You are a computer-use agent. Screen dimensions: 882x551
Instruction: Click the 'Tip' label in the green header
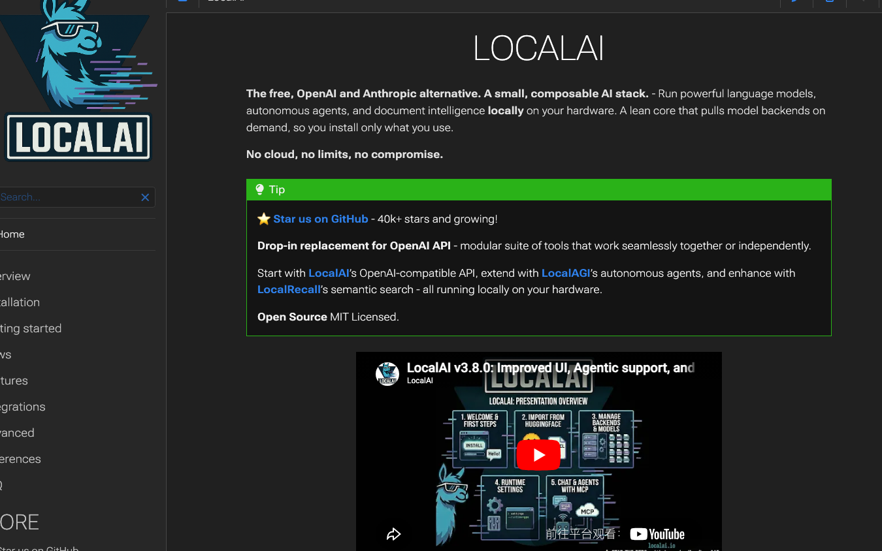[277, 189]
